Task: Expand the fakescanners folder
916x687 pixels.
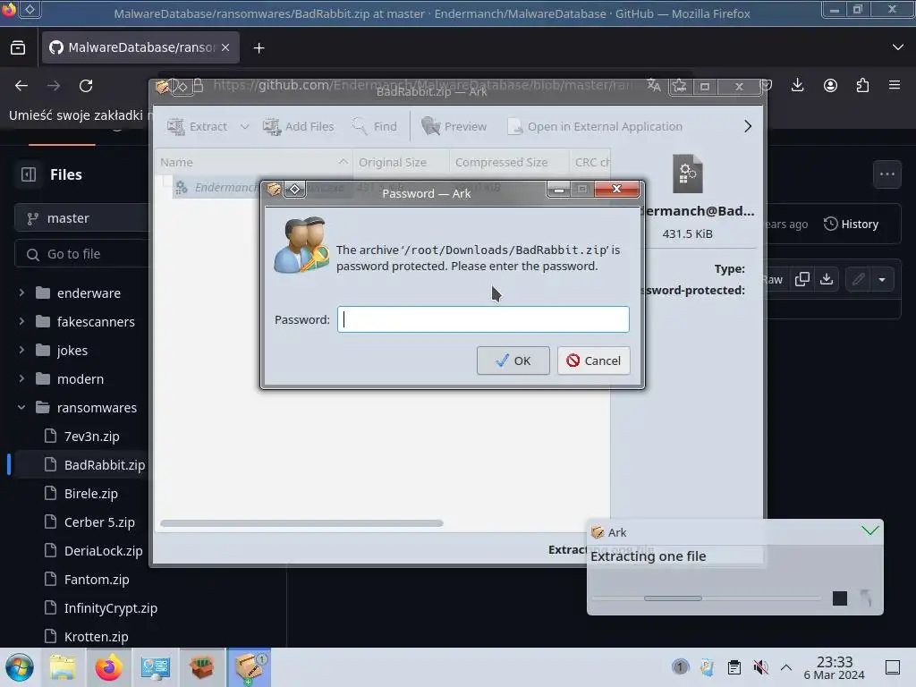Action: (21, 321)
